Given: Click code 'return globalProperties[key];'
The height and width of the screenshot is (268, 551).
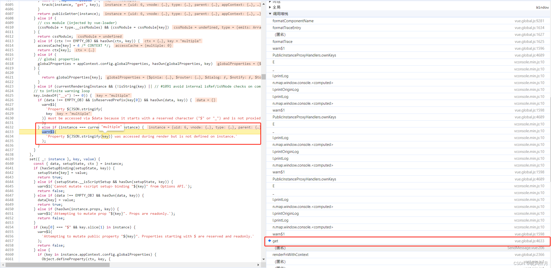Looking at the screenshot, I should [72, 77].
